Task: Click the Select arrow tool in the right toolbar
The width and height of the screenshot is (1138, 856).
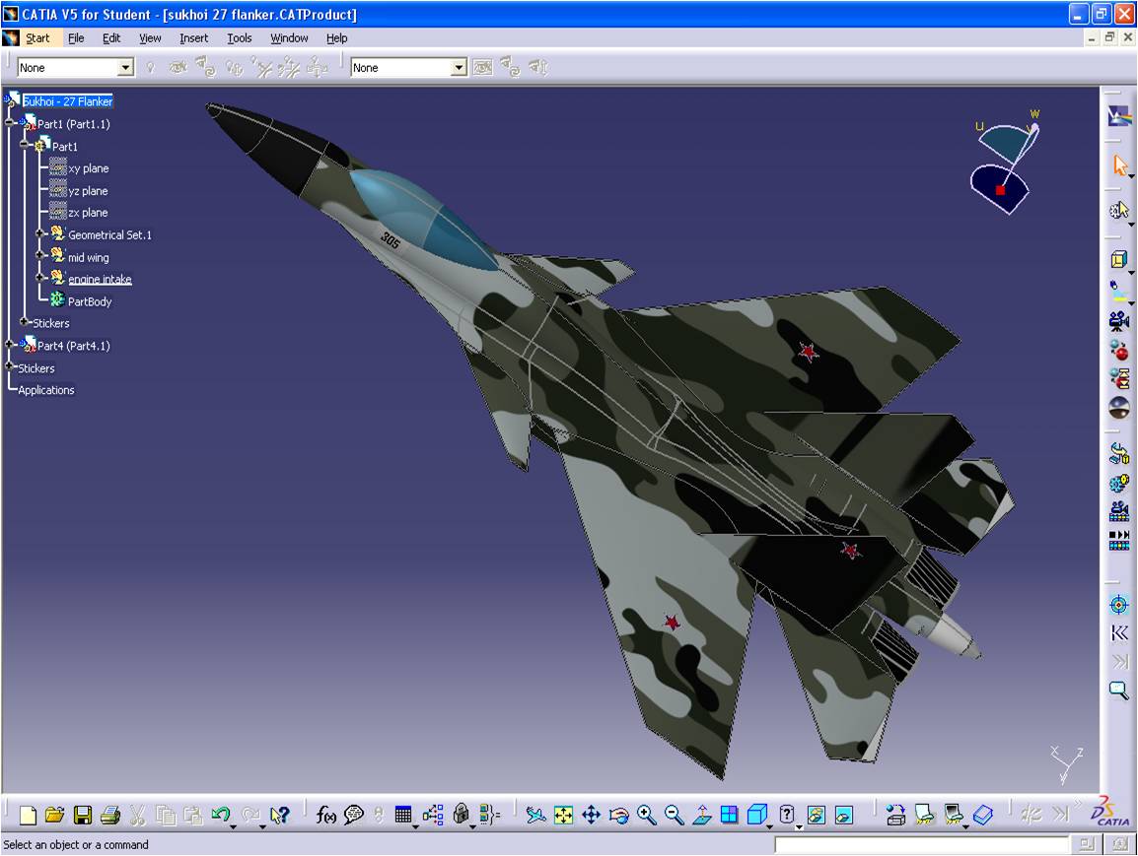Action: click(1120, 165)
